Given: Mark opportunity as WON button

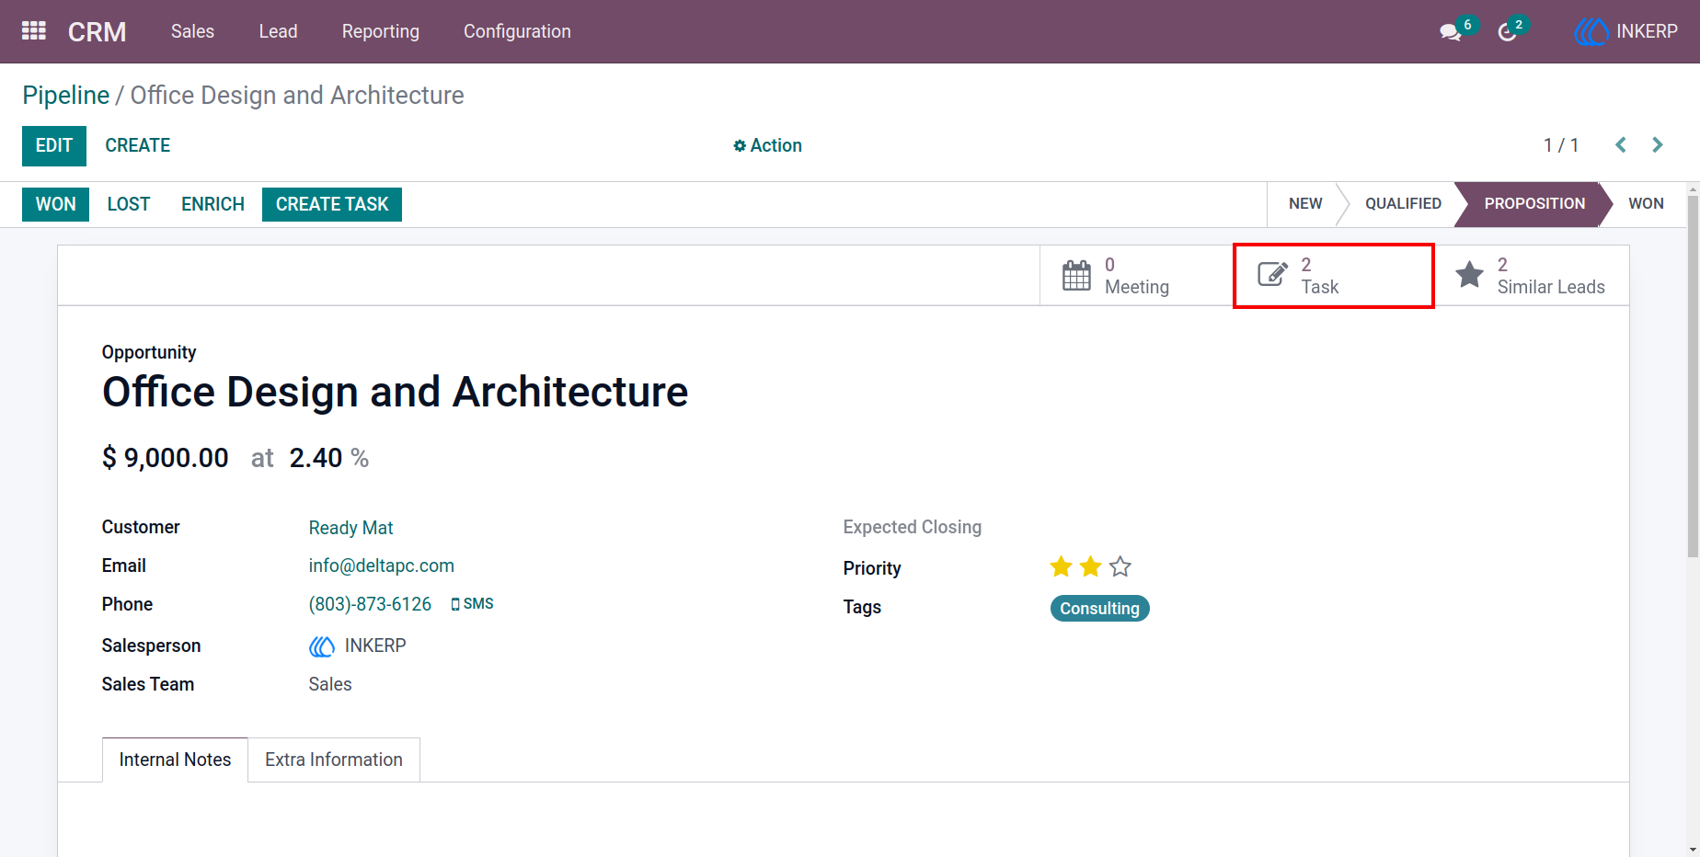Looking at the screenshot, I should [56, 204].
